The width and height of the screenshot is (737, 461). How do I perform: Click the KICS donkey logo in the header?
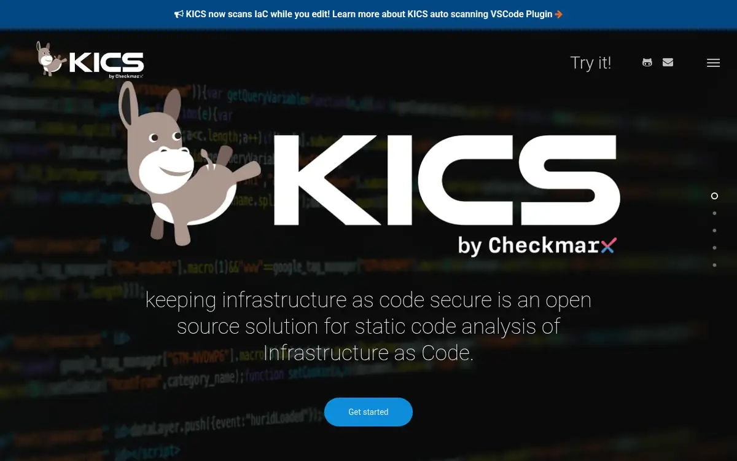click(90, 60)
